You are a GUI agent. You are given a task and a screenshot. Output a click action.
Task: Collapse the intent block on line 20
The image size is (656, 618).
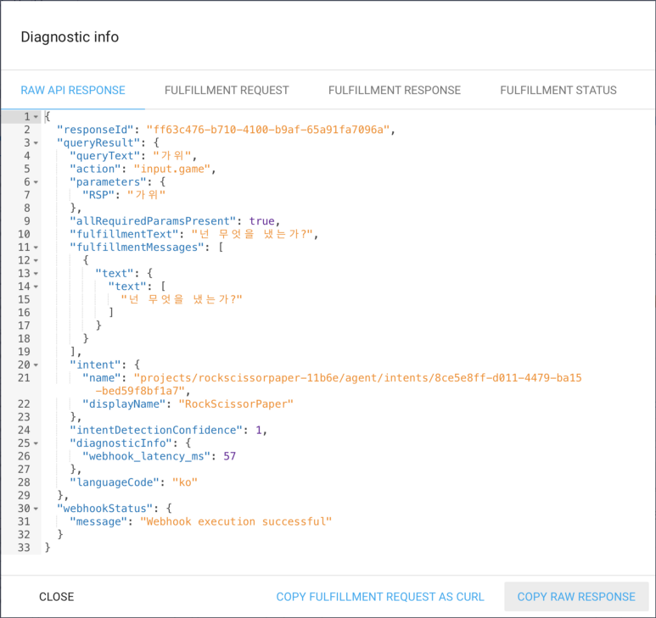(36, 365)
